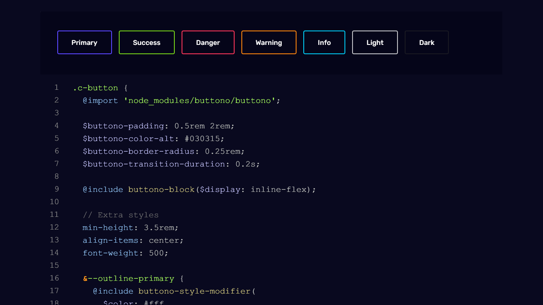Select the Dark button
The height and width of the screenshot is (305, 543).
426,42
